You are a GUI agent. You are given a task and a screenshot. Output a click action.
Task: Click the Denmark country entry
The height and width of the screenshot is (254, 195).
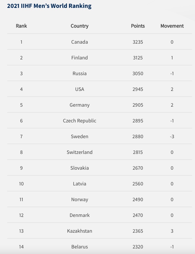click(x=79, y=215)
